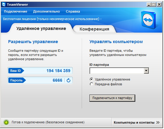Click inside the ID партнёра input field
Viewport: 164px width, 129px height.
pyautogui.click(x=117, y=71)
